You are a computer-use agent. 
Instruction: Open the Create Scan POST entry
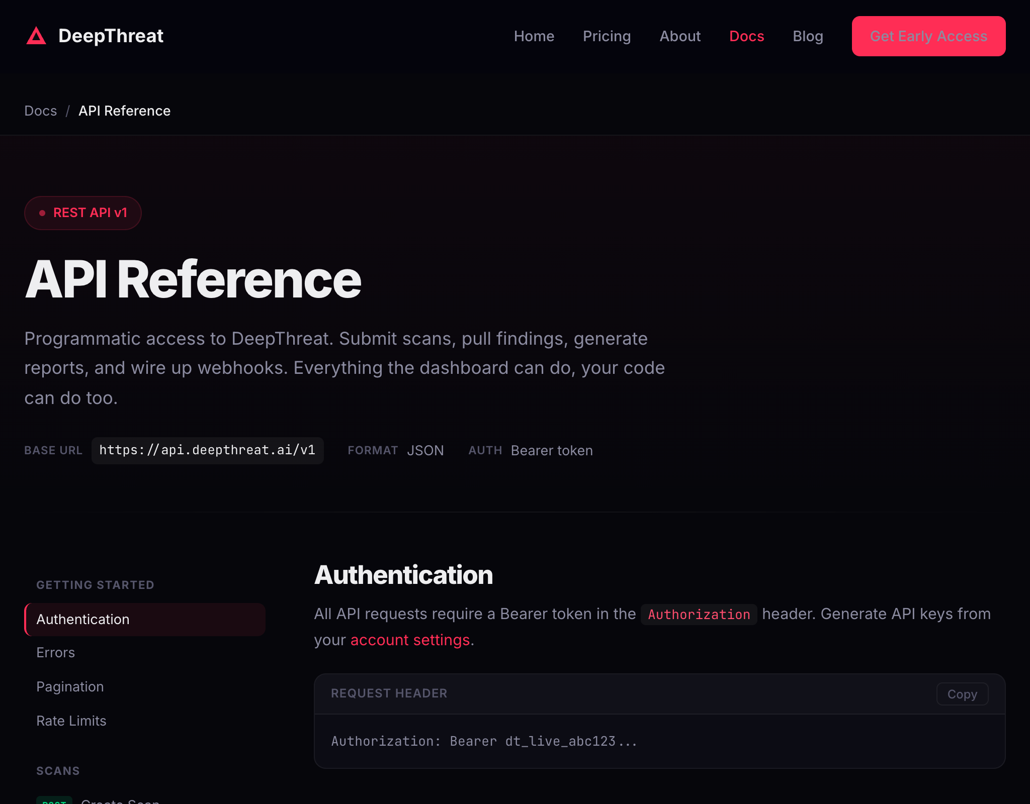[x=120, y=801]
